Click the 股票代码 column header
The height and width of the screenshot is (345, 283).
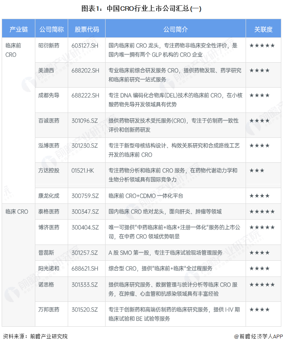click(x=87, y=29)
